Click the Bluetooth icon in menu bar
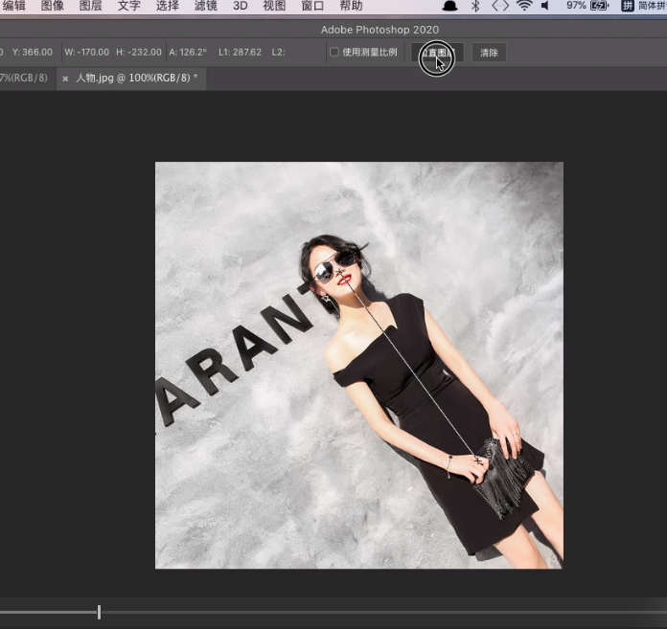The width and height of the screenshot is (667, 629). 475,6
